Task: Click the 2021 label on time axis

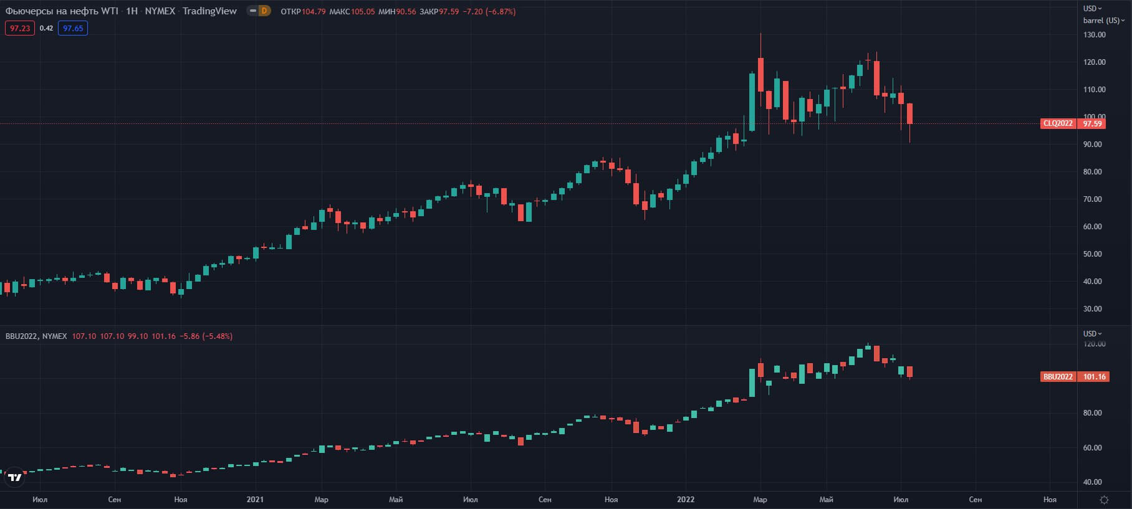Action: pos(255,500)
